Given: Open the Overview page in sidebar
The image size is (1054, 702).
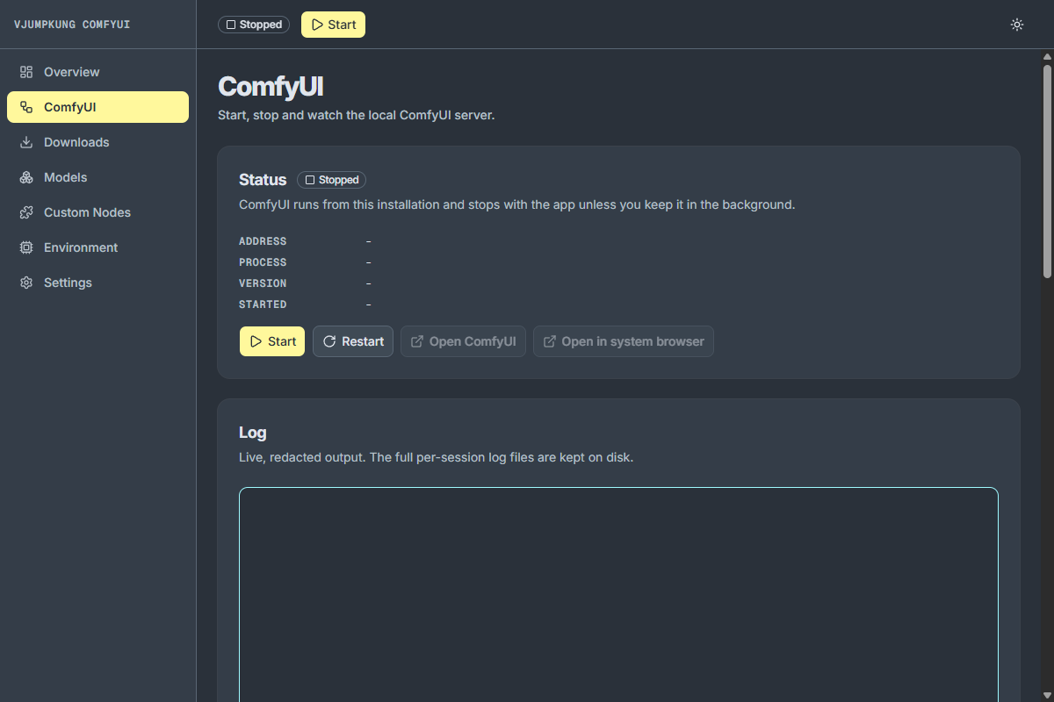Looking at the screenshot, I should point(97,72).
